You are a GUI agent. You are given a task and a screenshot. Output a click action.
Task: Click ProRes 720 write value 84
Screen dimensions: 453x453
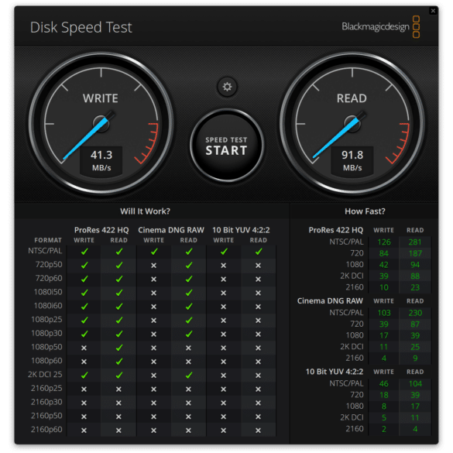tap(384, 253)
